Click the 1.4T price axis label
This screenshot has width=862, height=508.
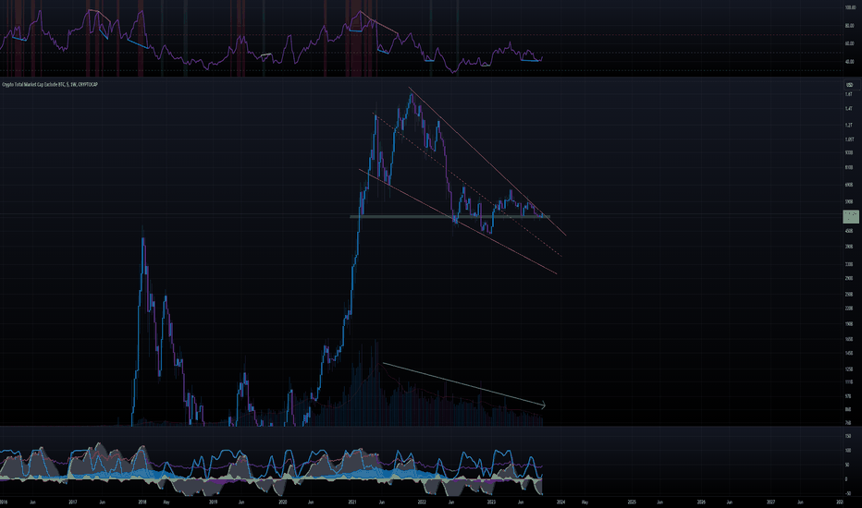coord(848,109)
